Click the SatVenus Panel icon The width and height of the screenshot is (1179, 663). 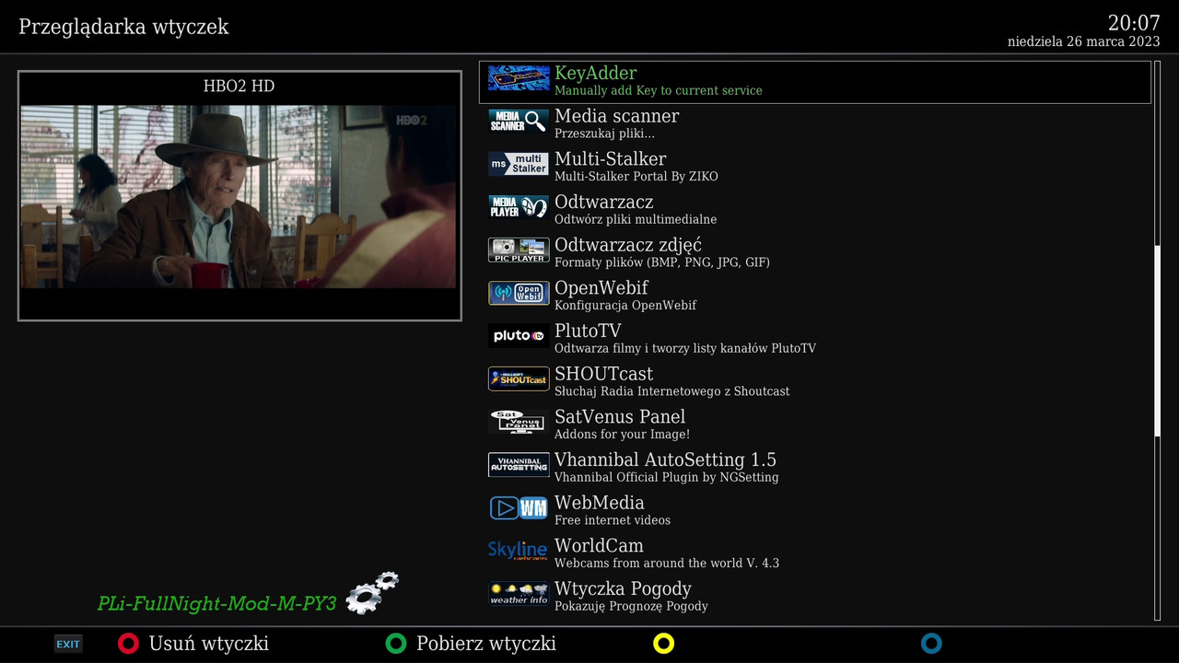519,422
